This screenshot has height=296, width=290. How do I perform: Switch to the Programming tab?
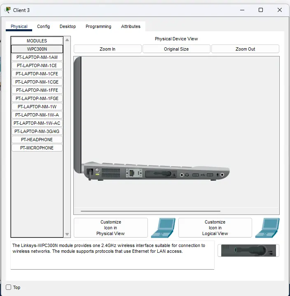[x=98, y=26]
